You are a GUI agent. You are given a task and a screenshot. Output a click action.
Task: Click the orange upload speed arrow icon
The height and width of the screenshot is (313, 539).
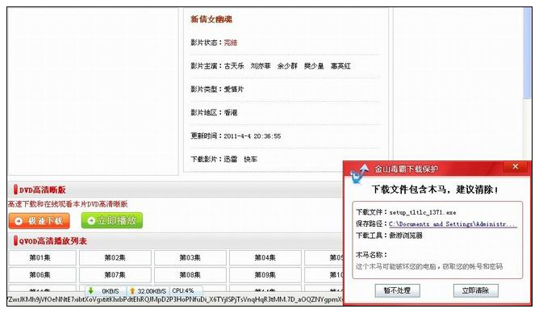(132, 290)
